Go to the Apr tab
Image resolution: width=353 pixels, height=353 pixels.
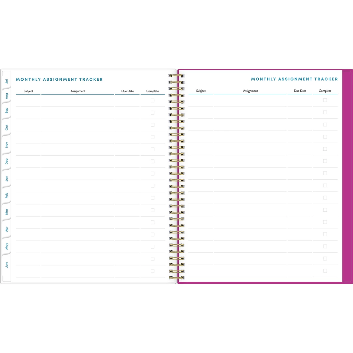point(7,229)
